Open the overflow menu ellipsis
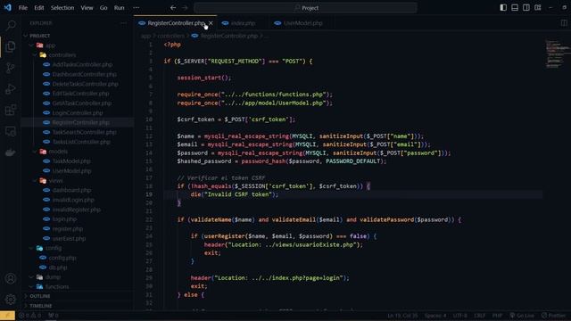The width and height of the screenshot is (571, 321). pyautogui.click(x=136, y=8)
